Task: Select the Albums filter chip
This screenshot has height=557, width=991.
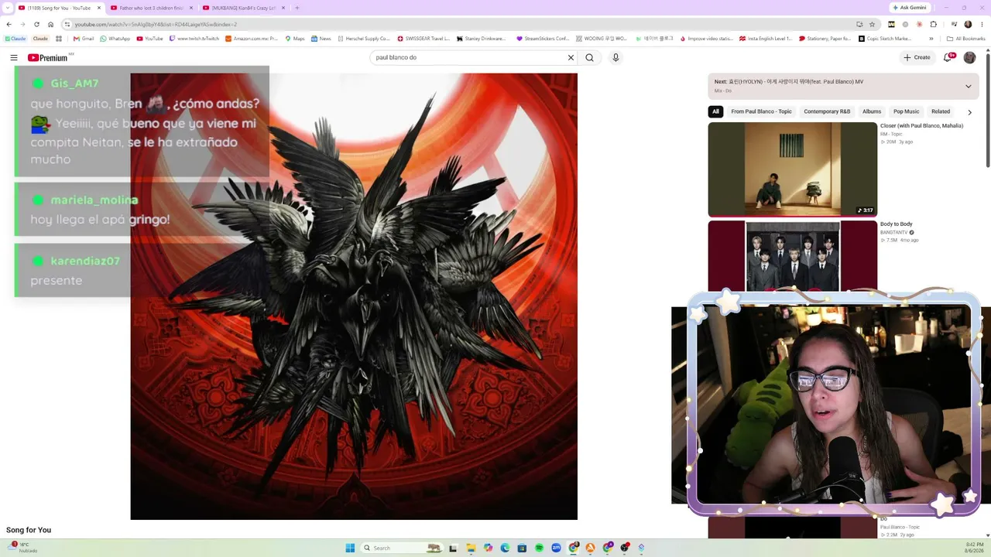Action: (x=872, y=111)
